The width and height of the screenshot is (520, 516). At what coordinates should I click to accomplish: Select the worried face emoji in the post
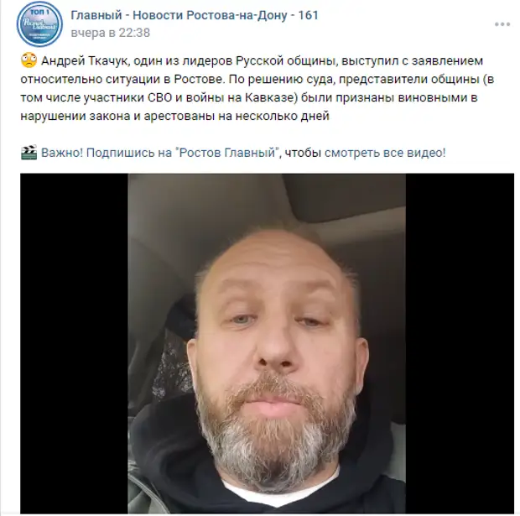pyautogui.click(x=29, y=60)
